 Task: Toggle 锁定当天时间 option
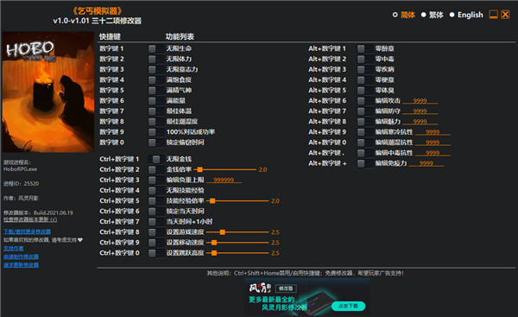[x=155, y=212]
